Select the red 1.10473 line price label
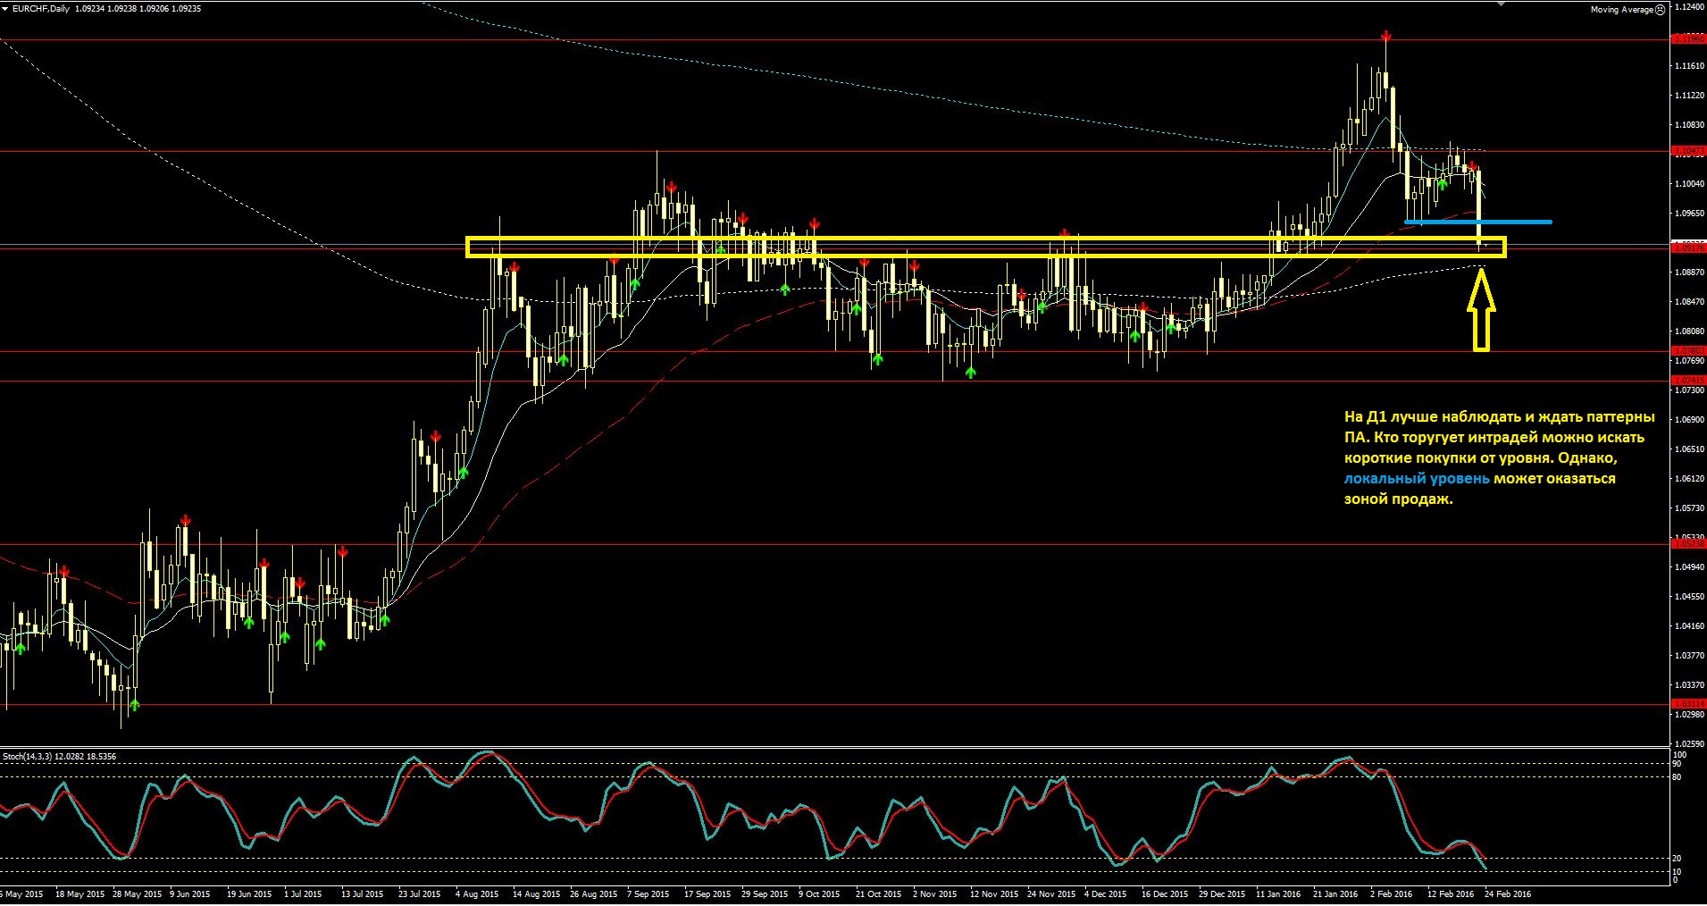1707x906 pixels. [x=1688, y=151]
